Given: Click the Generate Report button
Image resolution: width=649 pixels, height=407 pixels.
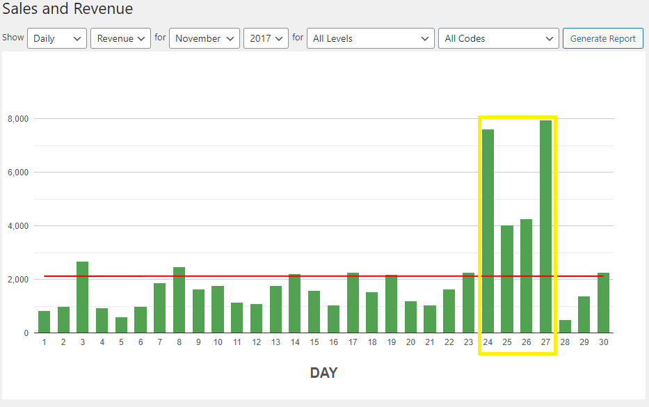Looking at the screenshot, I should coord(602,38).
